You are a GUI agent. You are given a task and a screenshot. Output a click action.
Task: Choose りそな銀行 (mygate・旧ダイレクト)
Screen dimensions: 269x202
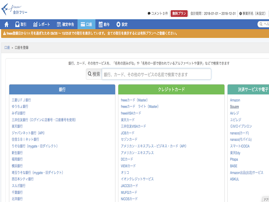pyautogui.click(x=35, y=146)
